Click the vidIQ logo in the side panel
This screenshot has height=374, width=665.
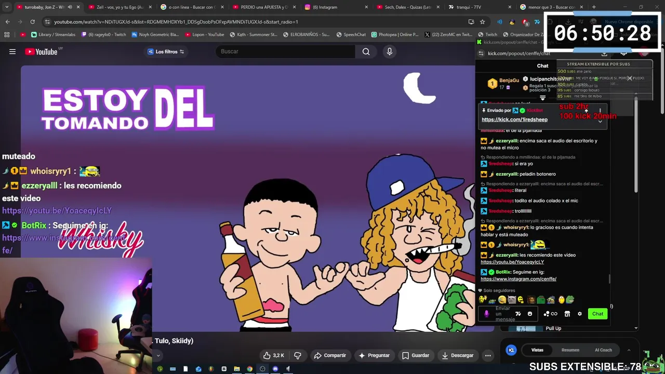click(511, 350)
